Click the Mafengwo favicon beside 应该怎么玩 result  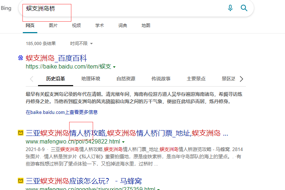21,181
